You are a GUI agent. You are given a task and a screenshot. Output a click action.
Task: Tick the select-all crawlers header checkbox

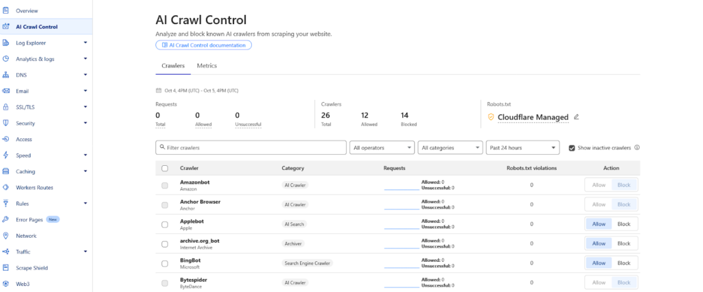[165, 168]
